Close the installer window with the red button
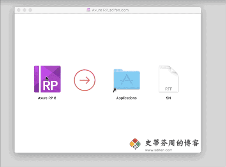This screenshot has height=167, width=226. [x=19, y=10]
